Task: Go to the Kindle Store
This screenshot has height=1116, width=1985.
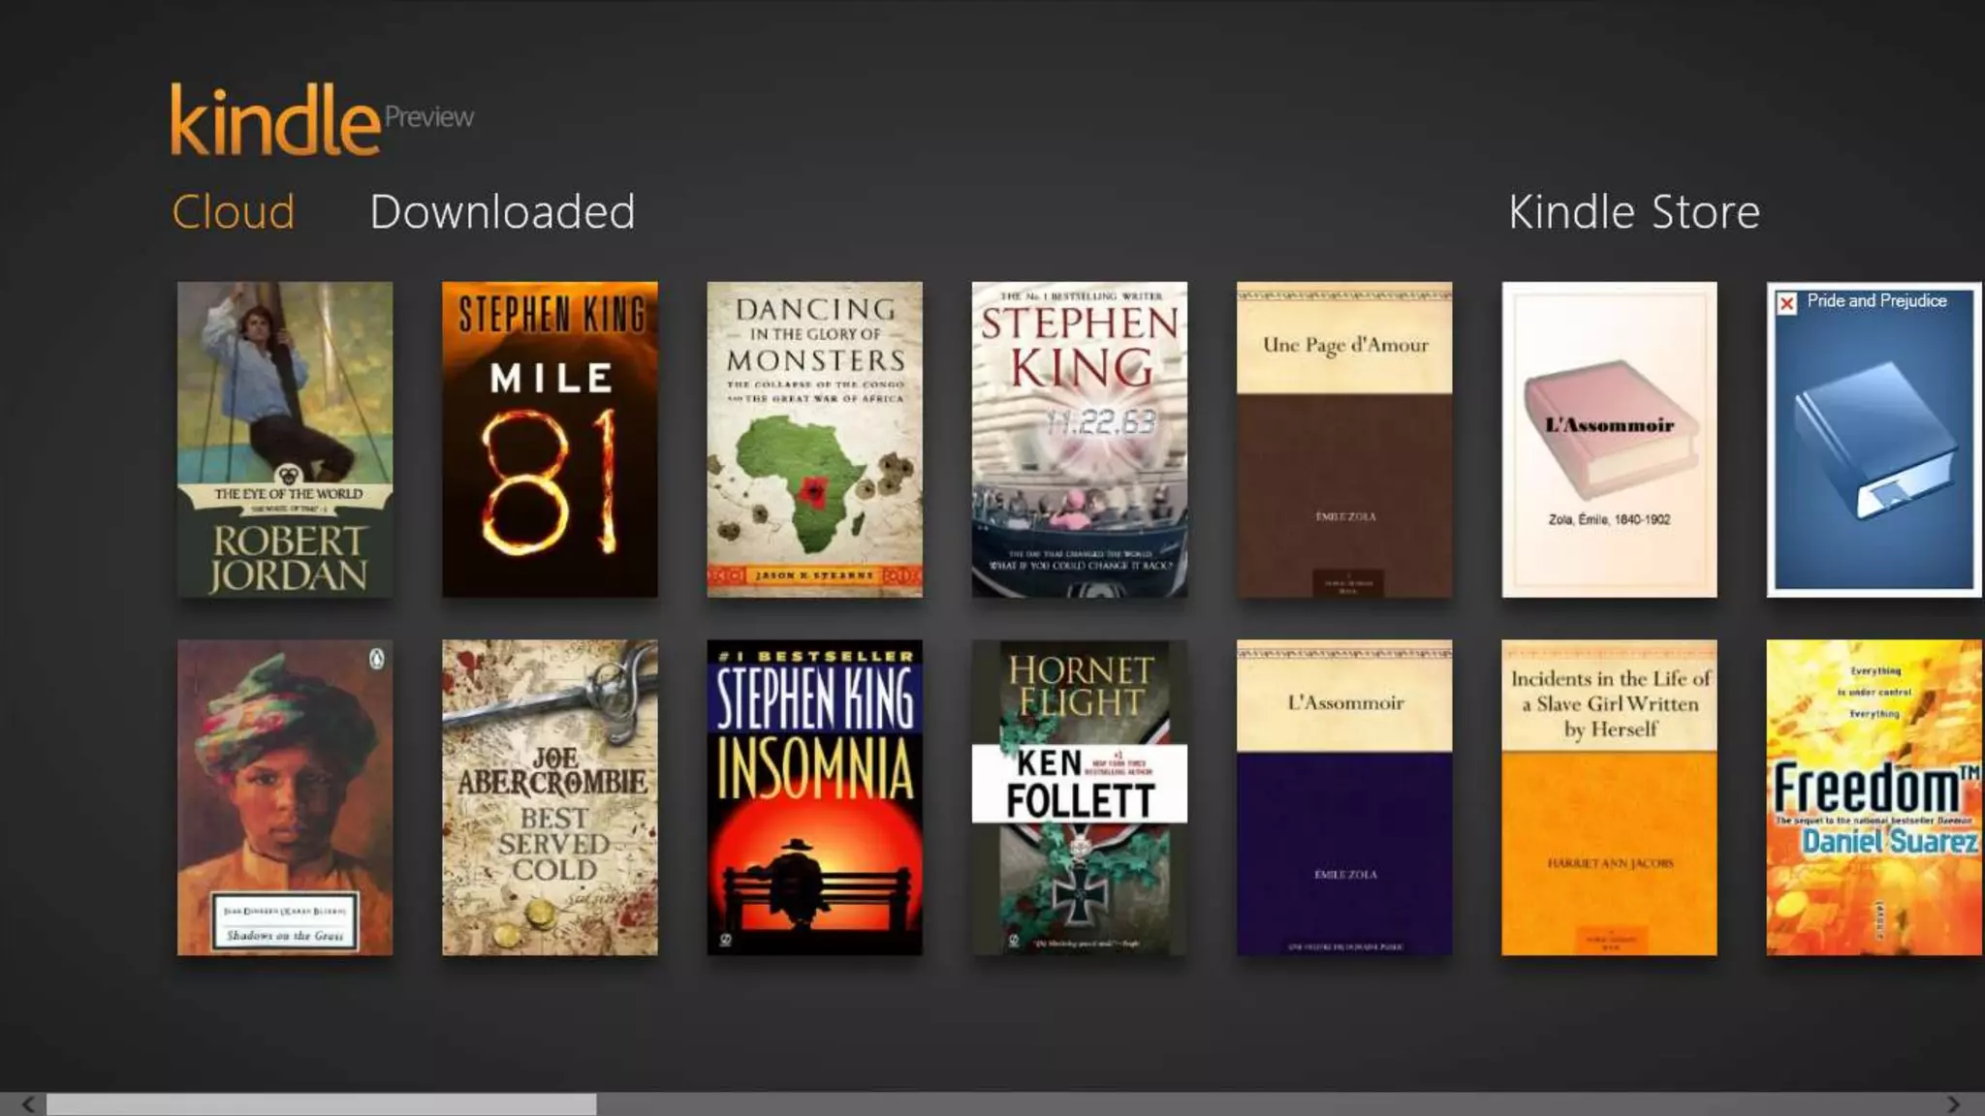Action: coord(1633,211)
